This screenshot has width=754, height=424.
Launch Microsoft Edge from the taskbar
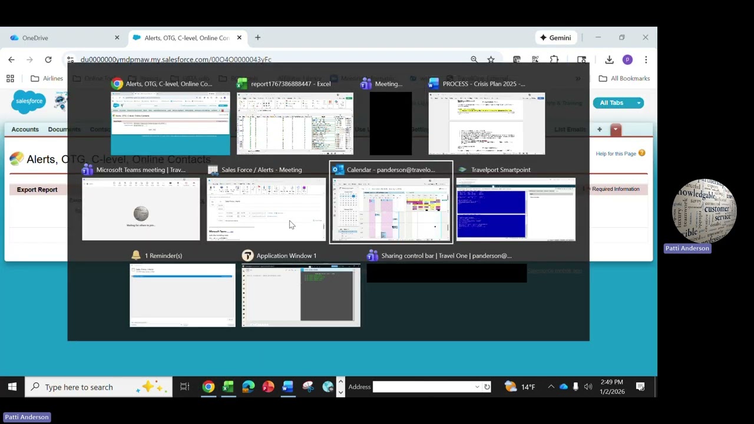tap(248, 387)
